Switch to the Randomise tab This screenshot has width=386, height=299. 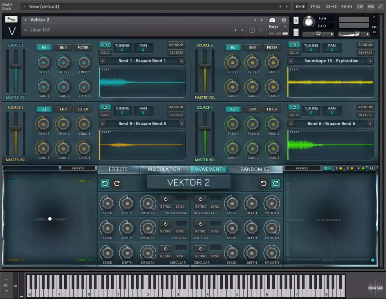[255, 169]
